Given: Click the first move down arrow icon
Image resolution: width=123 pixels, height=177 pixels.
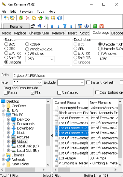Looking at the screenshot, I should click(x=58, y=26).
